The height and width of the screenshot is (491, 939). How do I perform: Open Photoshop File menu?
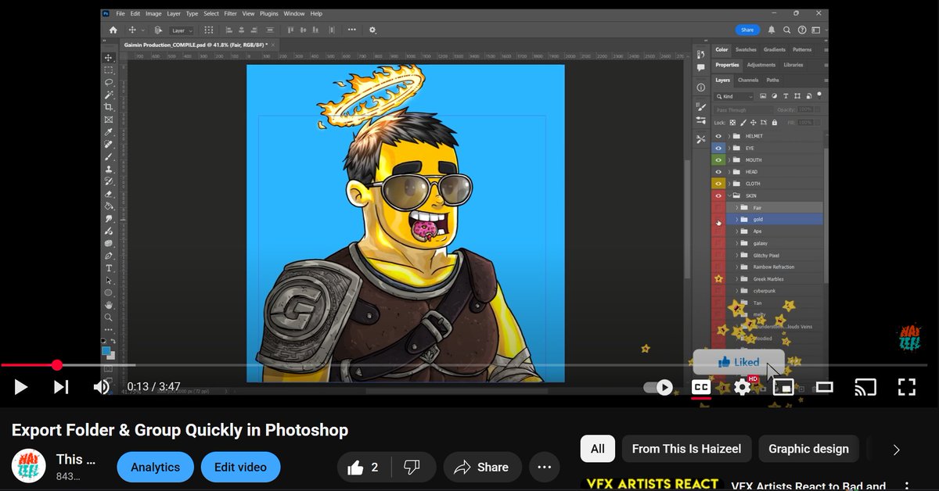pyautogui.click(x=121, y=14)
